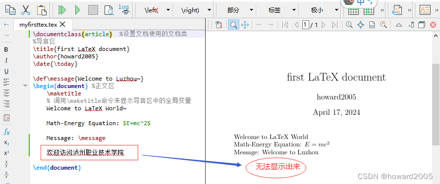Viewport: 440px width, 184px height.
Task: Click PDF viewer forward arrow
Action: (271, 25)
